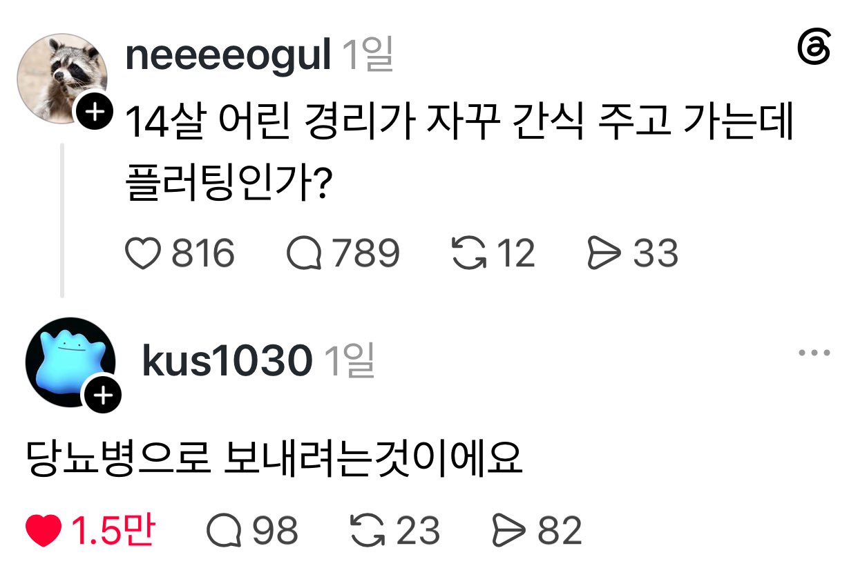This screenshot has width=858, height=577.
Task: Open the three-dot menu on kus1030's reply
Action: pos(814,353)
